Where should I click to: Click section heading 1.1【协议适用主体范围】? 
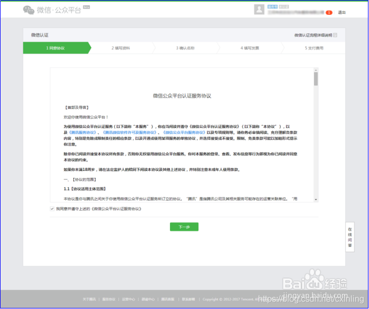(85, 189)
